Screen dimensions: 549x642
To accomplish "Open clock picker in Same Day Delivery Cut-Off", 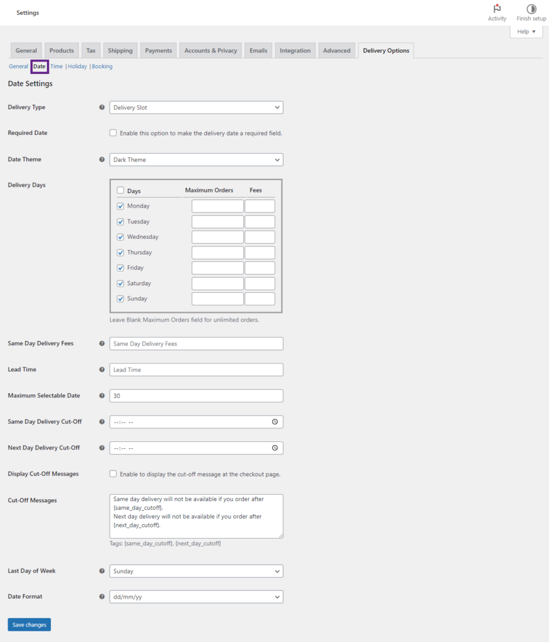I will coord(274,422).
